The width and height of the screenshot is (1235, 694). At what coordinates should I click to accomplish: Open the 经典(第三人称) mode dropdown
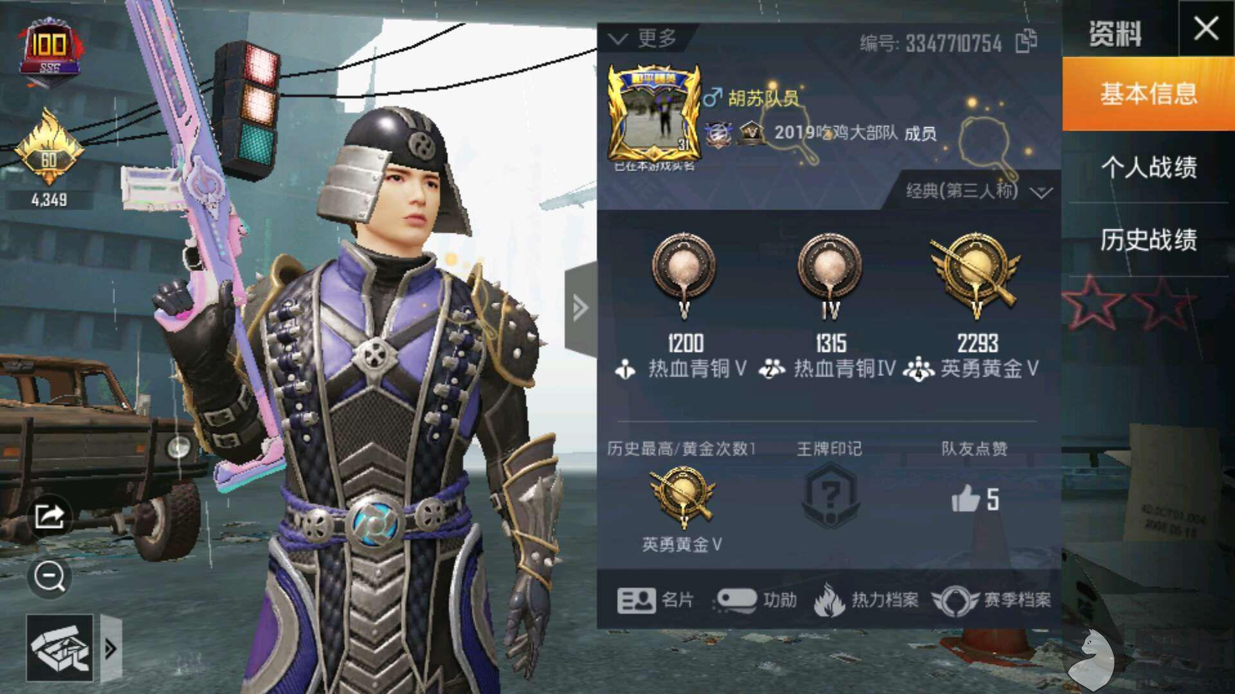[x=979, y=191]
